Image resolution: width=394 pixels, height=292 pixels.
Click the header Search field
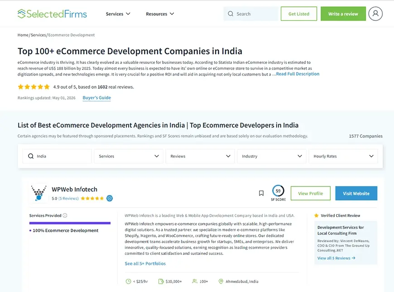point(251,14)
